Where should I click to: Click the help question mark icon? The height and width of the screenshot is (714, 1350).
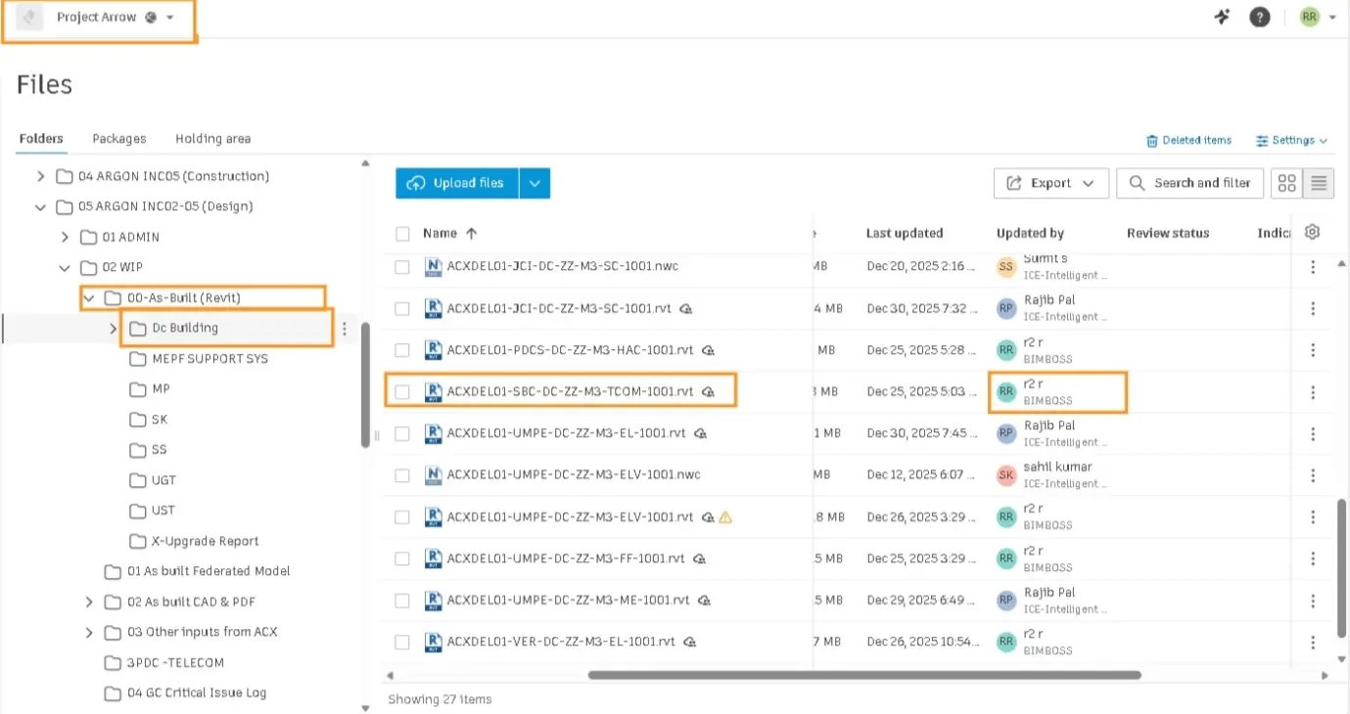pyautogui.click(x=1260, y=18)
